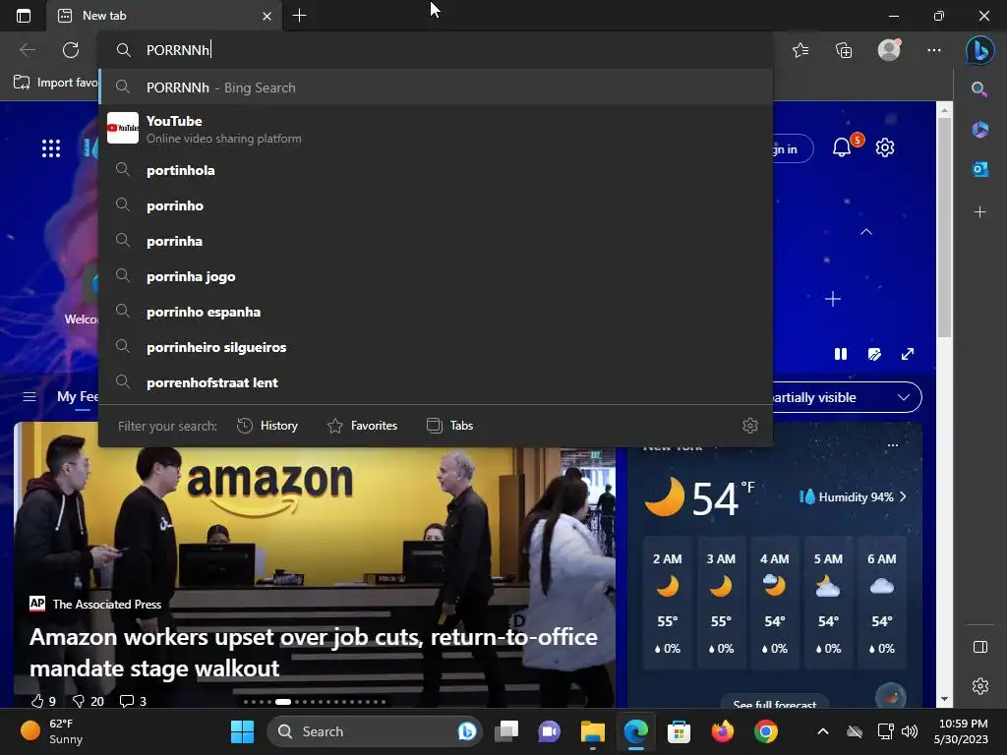The image size is (1007, 755).
Task: Open a new tab with plus button
Action: [299, 16]
